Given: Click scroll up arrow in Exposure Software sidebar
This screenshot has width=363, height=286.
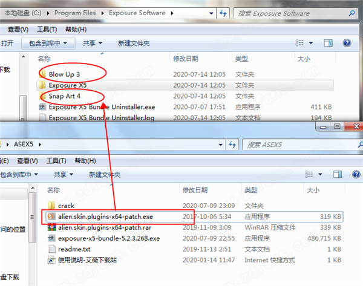Looking at the screenshot, I should point(24,56).
